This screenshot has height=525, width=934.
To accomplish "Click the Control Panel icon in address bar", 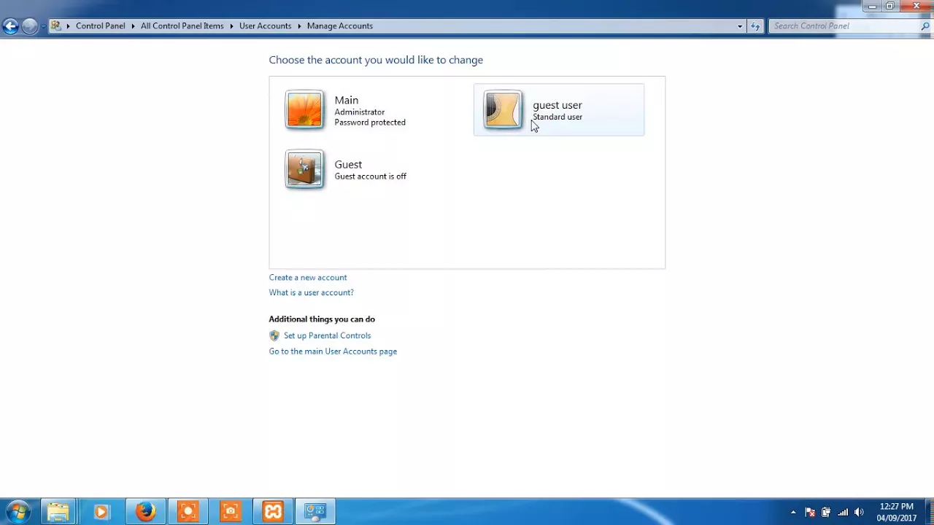I will pyautogui.click(x=55, y=26).
